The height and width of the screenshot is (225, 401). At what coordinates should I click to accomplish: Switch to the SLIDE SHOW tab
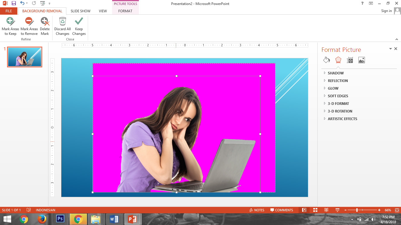tap(80, 11)
